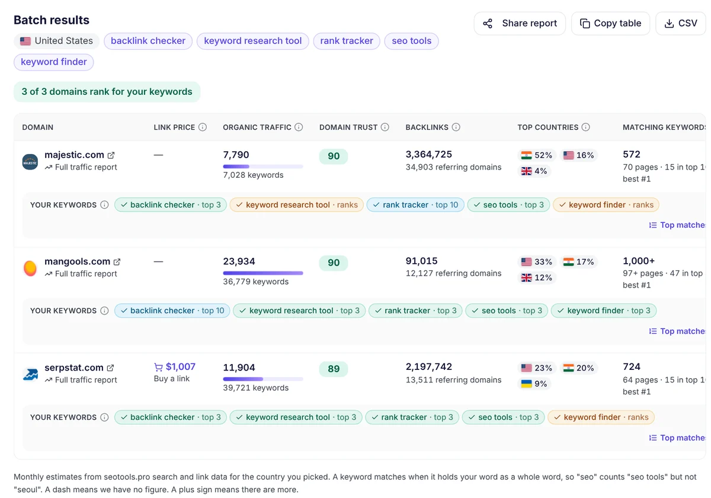
Task: Open Full traffic report for mangools.com
Action: 81,274
